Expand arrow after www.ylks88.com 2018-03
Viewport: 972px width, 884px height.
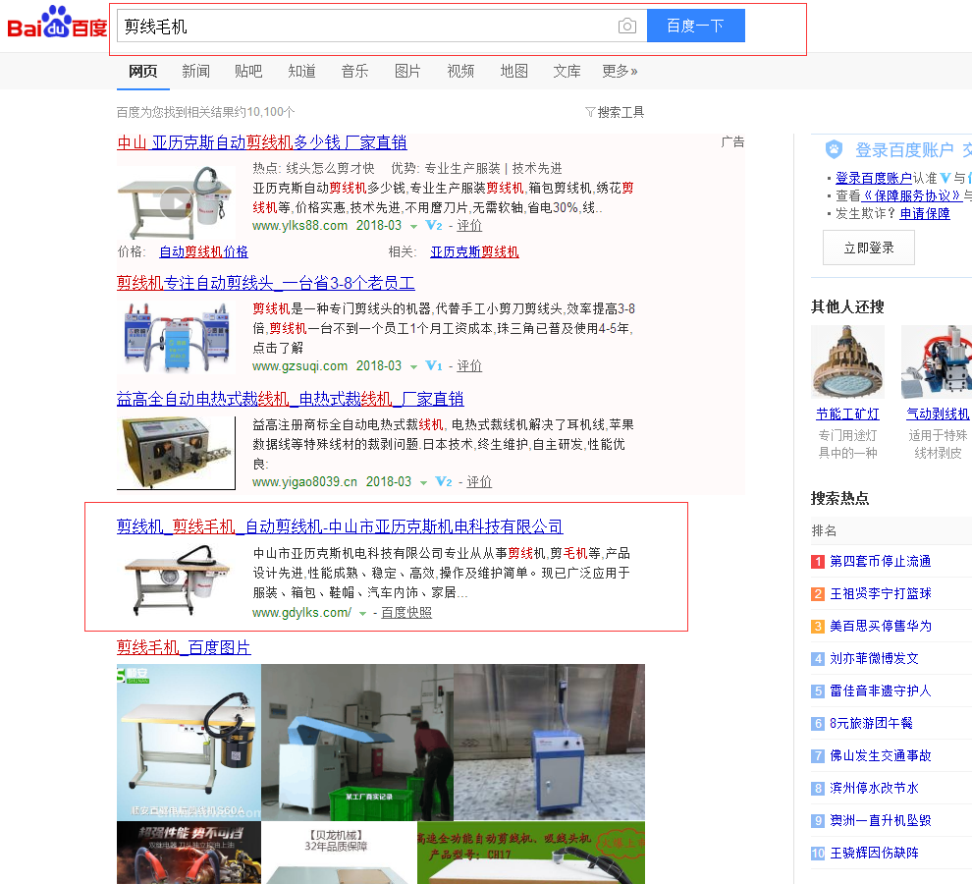(414, 227)
